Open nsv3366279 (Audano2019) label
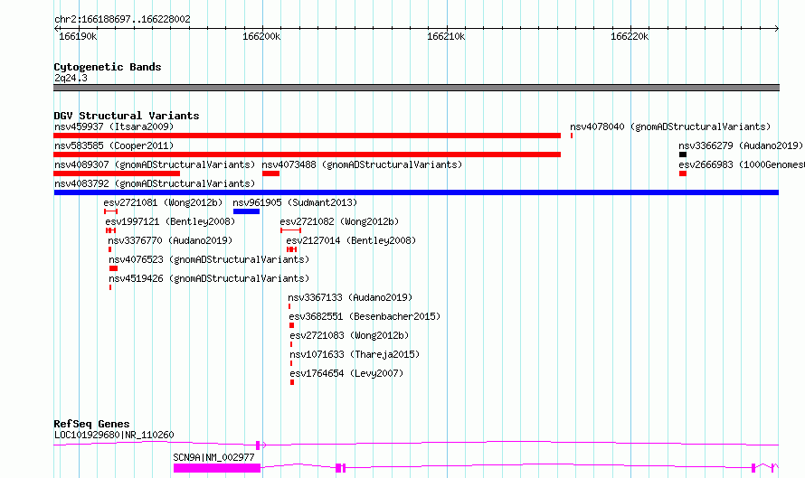Image resolution: width=805 pixels, height=478 pixels. coord(740,145)
